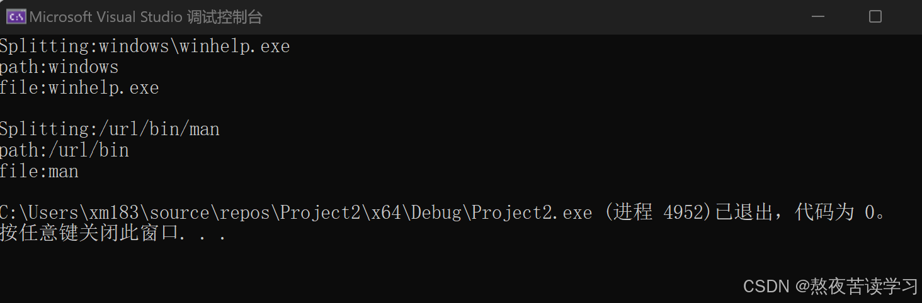Viewport: 922px width, 303px height.
Task: Click the "Microsoft Visual Studio 调试控制台" window title
Action: 145,17
